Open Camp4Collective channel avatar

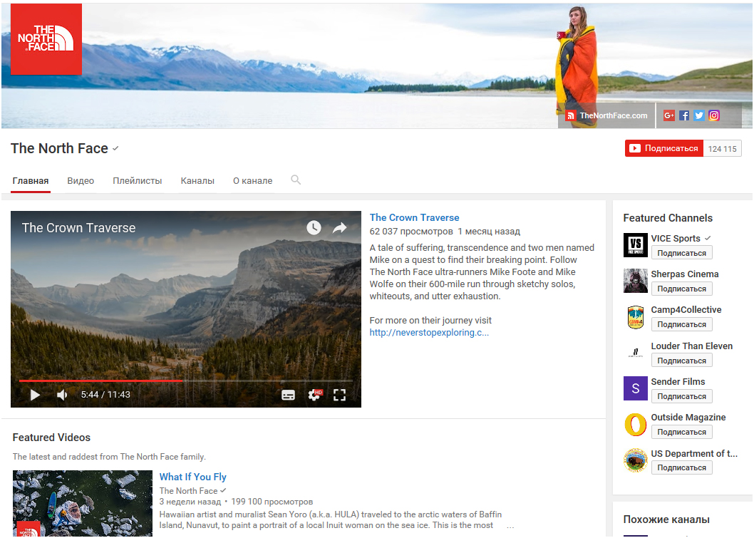(635, 317)
